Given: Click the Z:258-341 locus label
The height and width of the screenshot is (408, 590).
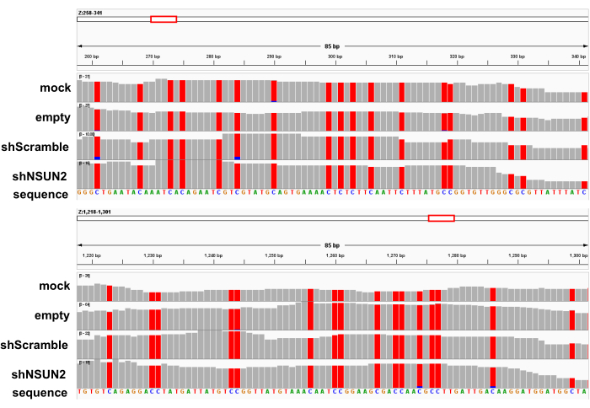Looking at the screenshot, I should click(x=90, y=13).
